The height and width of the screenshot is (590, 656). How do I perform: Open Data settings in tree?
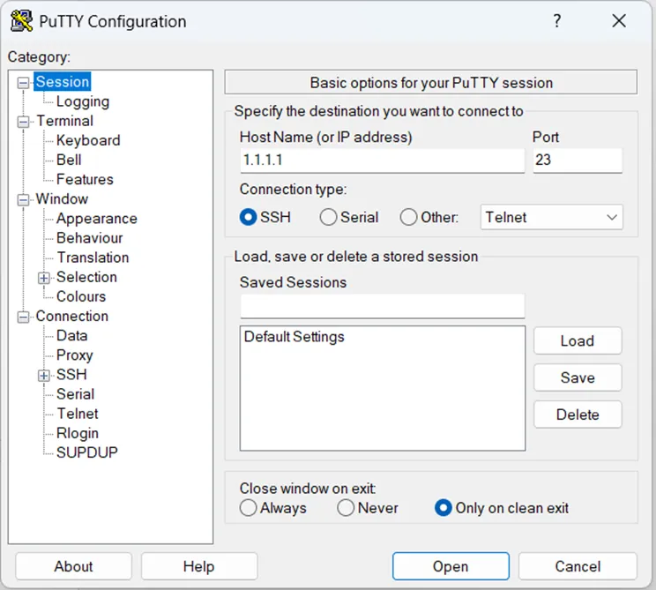[72, 336]
